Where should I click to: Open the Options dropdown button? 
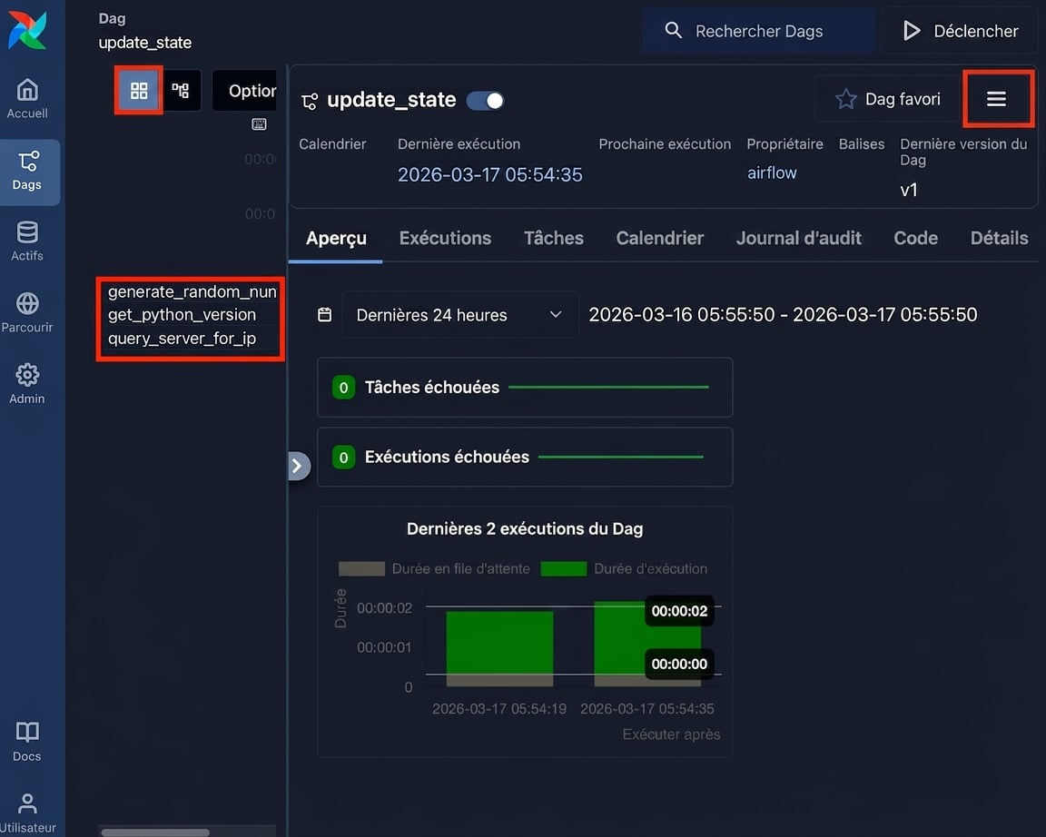[x=244, y=91]
